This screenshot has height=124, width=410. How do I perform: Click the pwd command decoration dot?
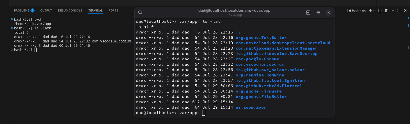12,19
